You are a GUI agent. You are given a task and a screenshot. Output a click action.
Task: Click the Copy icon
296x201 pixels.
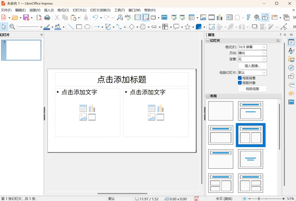(65, 18)
